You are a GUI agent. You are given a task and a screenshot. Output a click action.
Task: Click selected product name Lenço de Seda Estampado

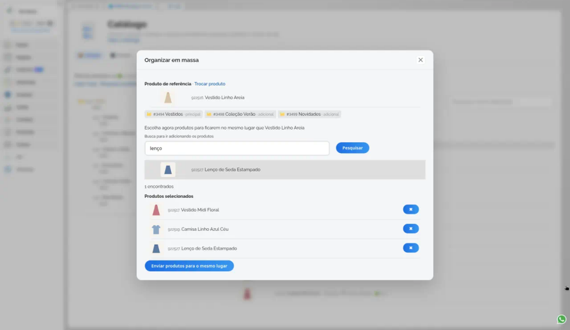point(209,248)
